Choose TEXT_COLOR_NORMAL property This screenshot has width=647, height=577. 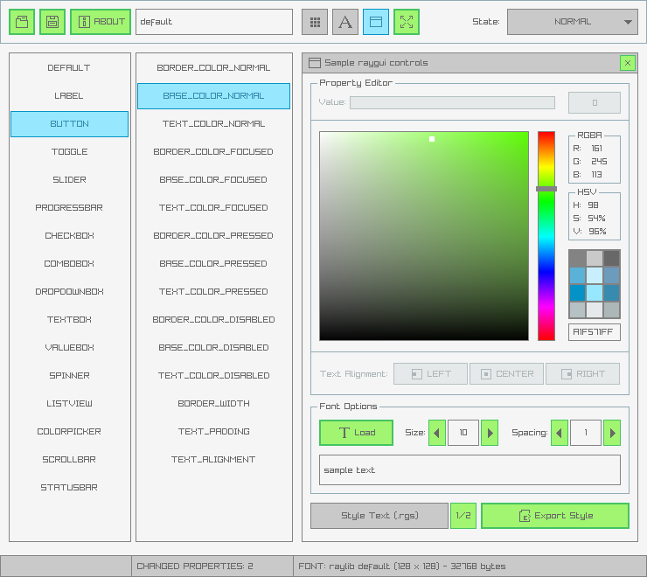213,124
